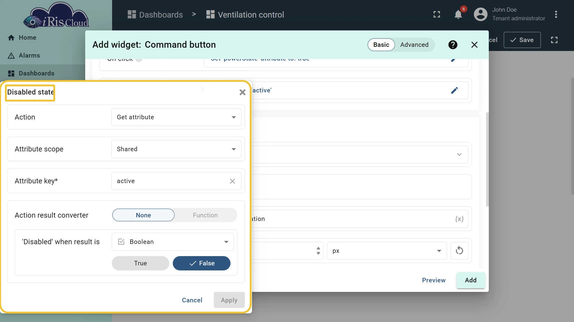
Task: Clear the Attribute key value
Action: tap(232, 181)
